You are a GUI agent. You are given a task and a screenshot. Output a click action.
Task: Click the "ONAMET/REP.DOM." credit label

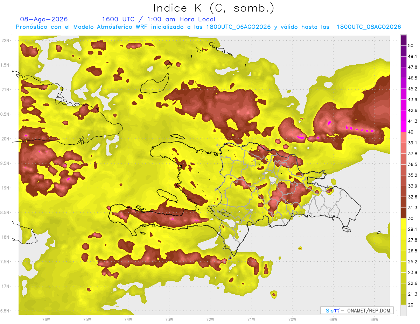370,310
